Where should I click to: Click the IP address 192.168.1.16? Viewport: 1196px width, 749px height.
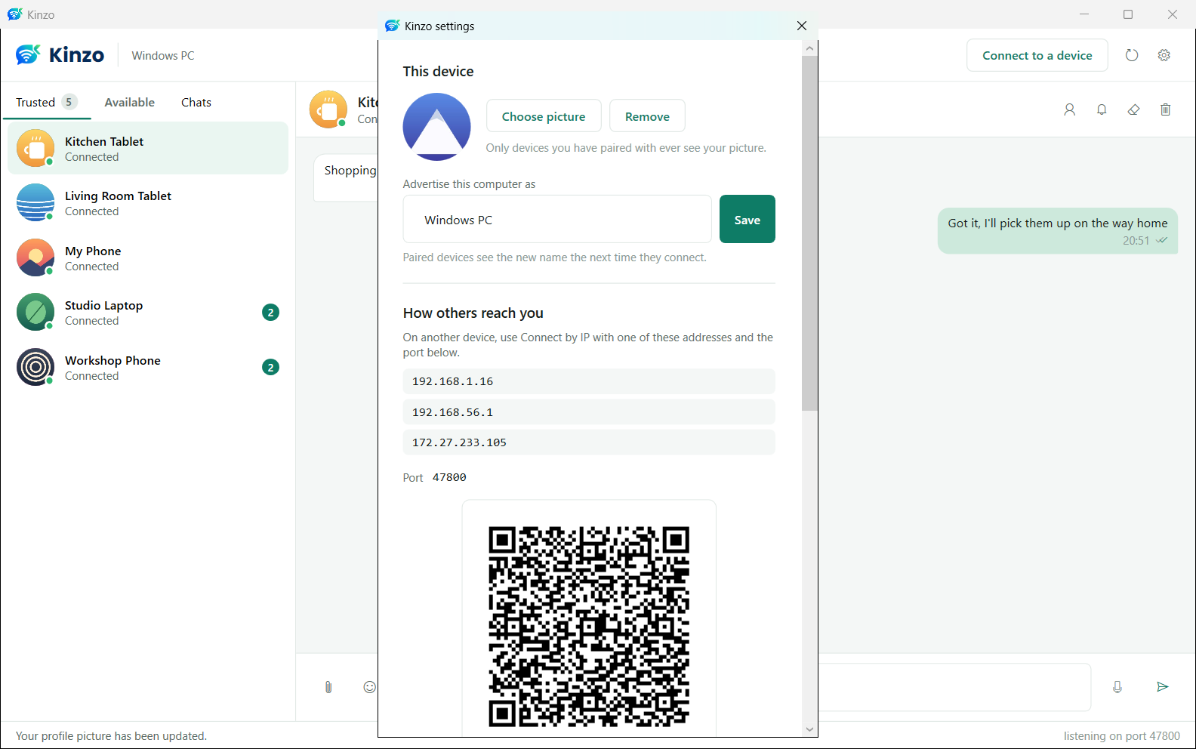point(589,381)
